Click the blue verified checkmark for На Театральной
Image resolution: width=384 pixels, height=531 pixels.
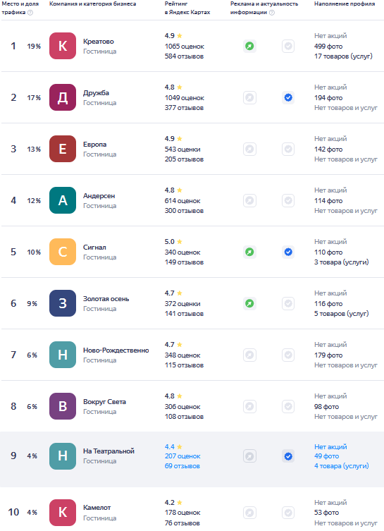[288, 456]
